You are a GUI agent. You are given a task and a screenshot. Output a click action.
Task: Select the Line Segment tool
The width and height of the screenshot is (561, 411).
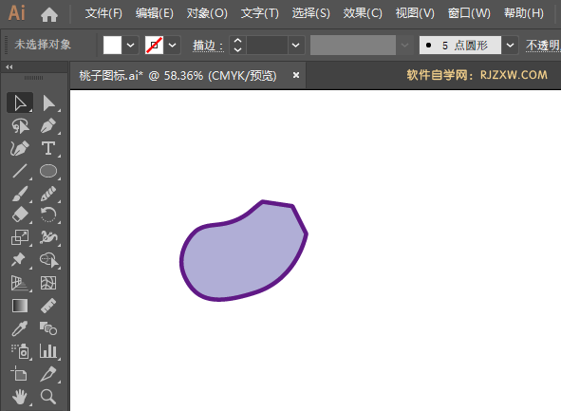click(x=20, y=171)
